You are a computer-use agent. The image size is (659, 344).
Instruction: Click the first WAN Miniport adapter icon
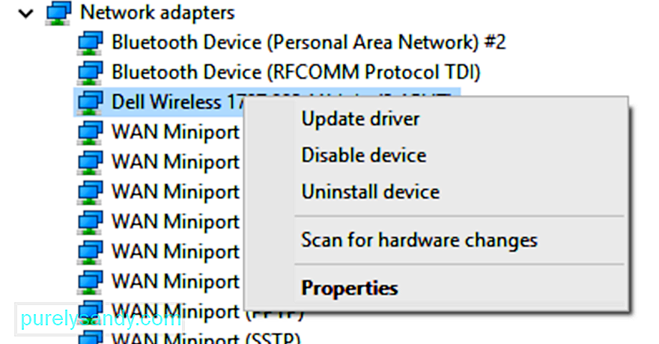coord(90,132)
